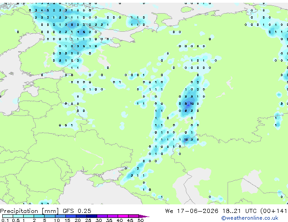The width and height of the screenshot is (288, 222).
Task: Pick the 15–20 mm blue legend swatch
Action: pyautogui.click(x=70, y=216)
